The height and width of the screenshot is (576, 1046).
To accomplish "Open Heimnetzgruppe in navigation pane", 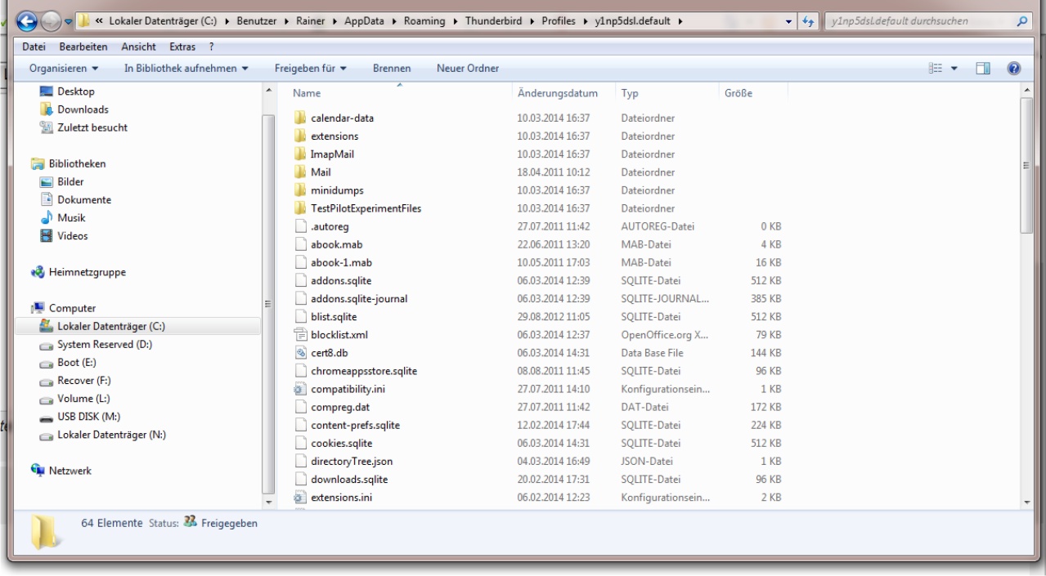I will (35, 272).
